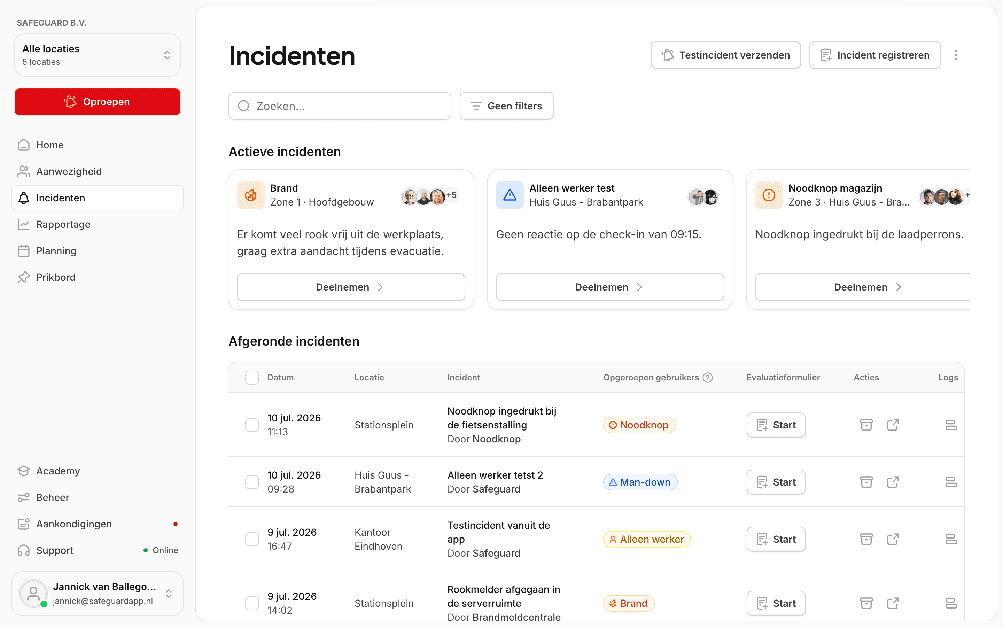The image size is (1003, 627).
Task: Archive the Rookmelder afgegaan incident
Action: coord(866,603)
